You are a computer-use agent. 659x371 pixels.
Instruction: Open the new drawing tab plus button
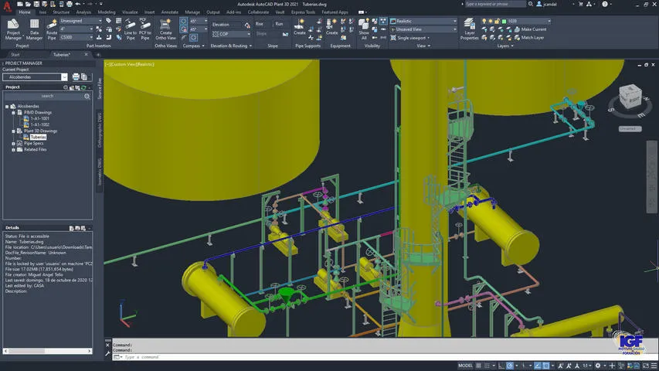pos(98,55)
